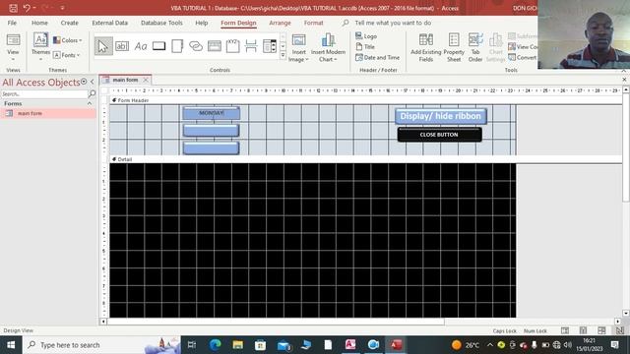This screenshot has width=630, height=354.
Task: Open the theme Fonts dropdown
Action: pos(67,55)
